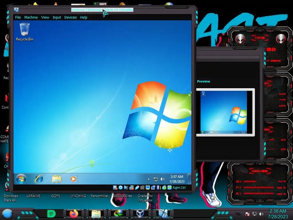Viewport: 293px width, 220px height.
Task: Click the Windows 7 preview thumbnail in VirtualBox Manager
Action: 224,112
